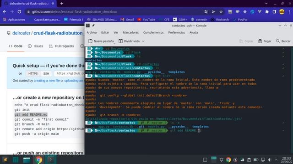Viewport: 293px width, 164px height.
Task: Select the SSH clone option
Action: tap(46, 74)
